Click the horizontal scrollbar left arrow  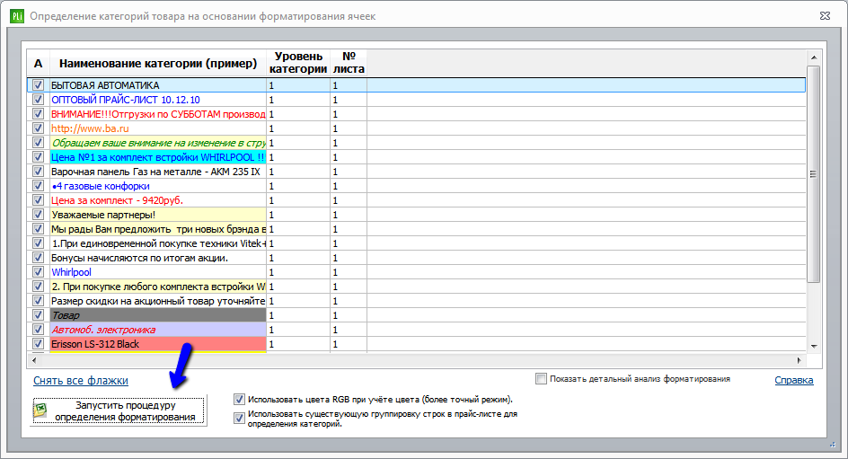(x=35, y=360)
